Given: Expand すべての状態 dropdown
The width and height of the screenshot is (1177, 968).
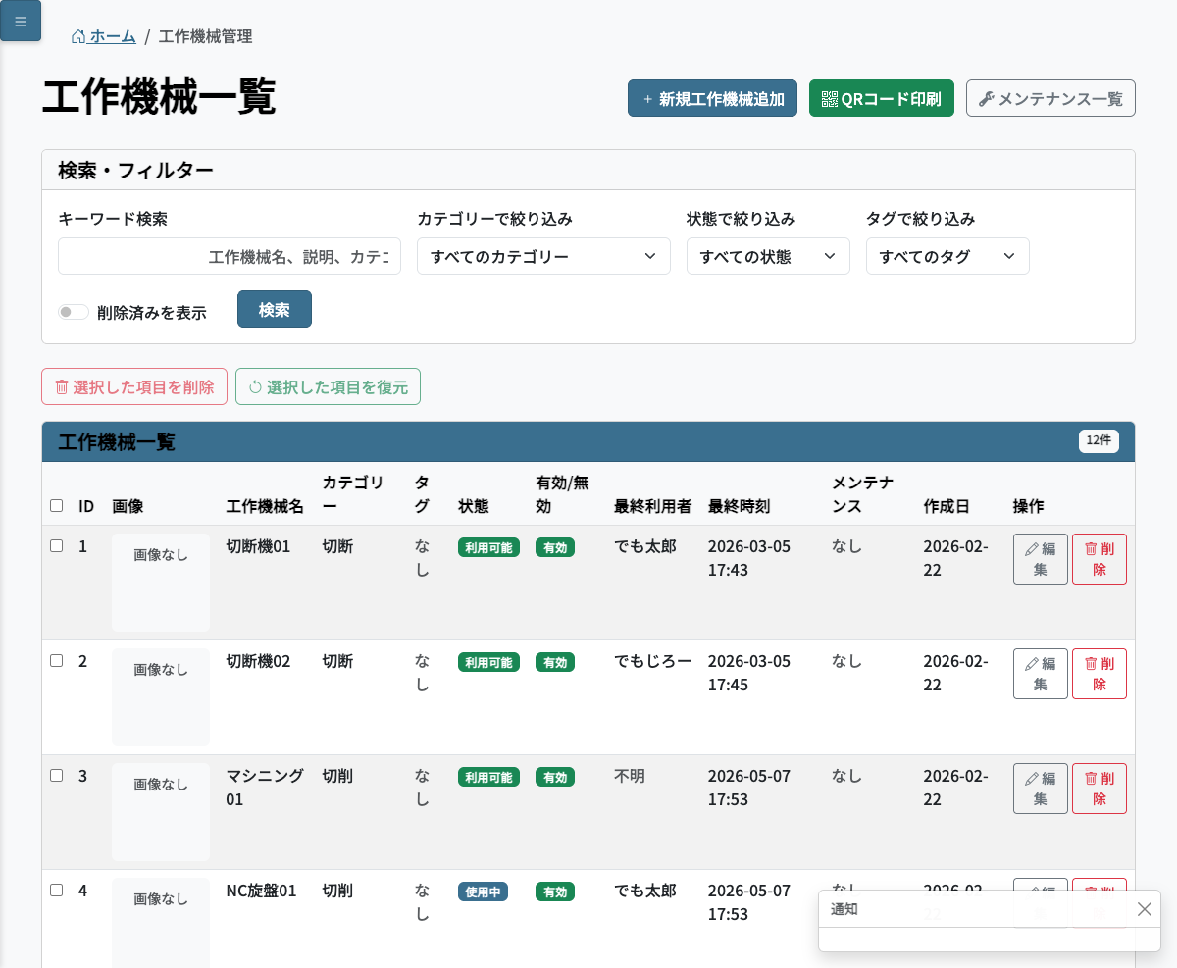Looking at the screenshot, I should click(768, 256).
